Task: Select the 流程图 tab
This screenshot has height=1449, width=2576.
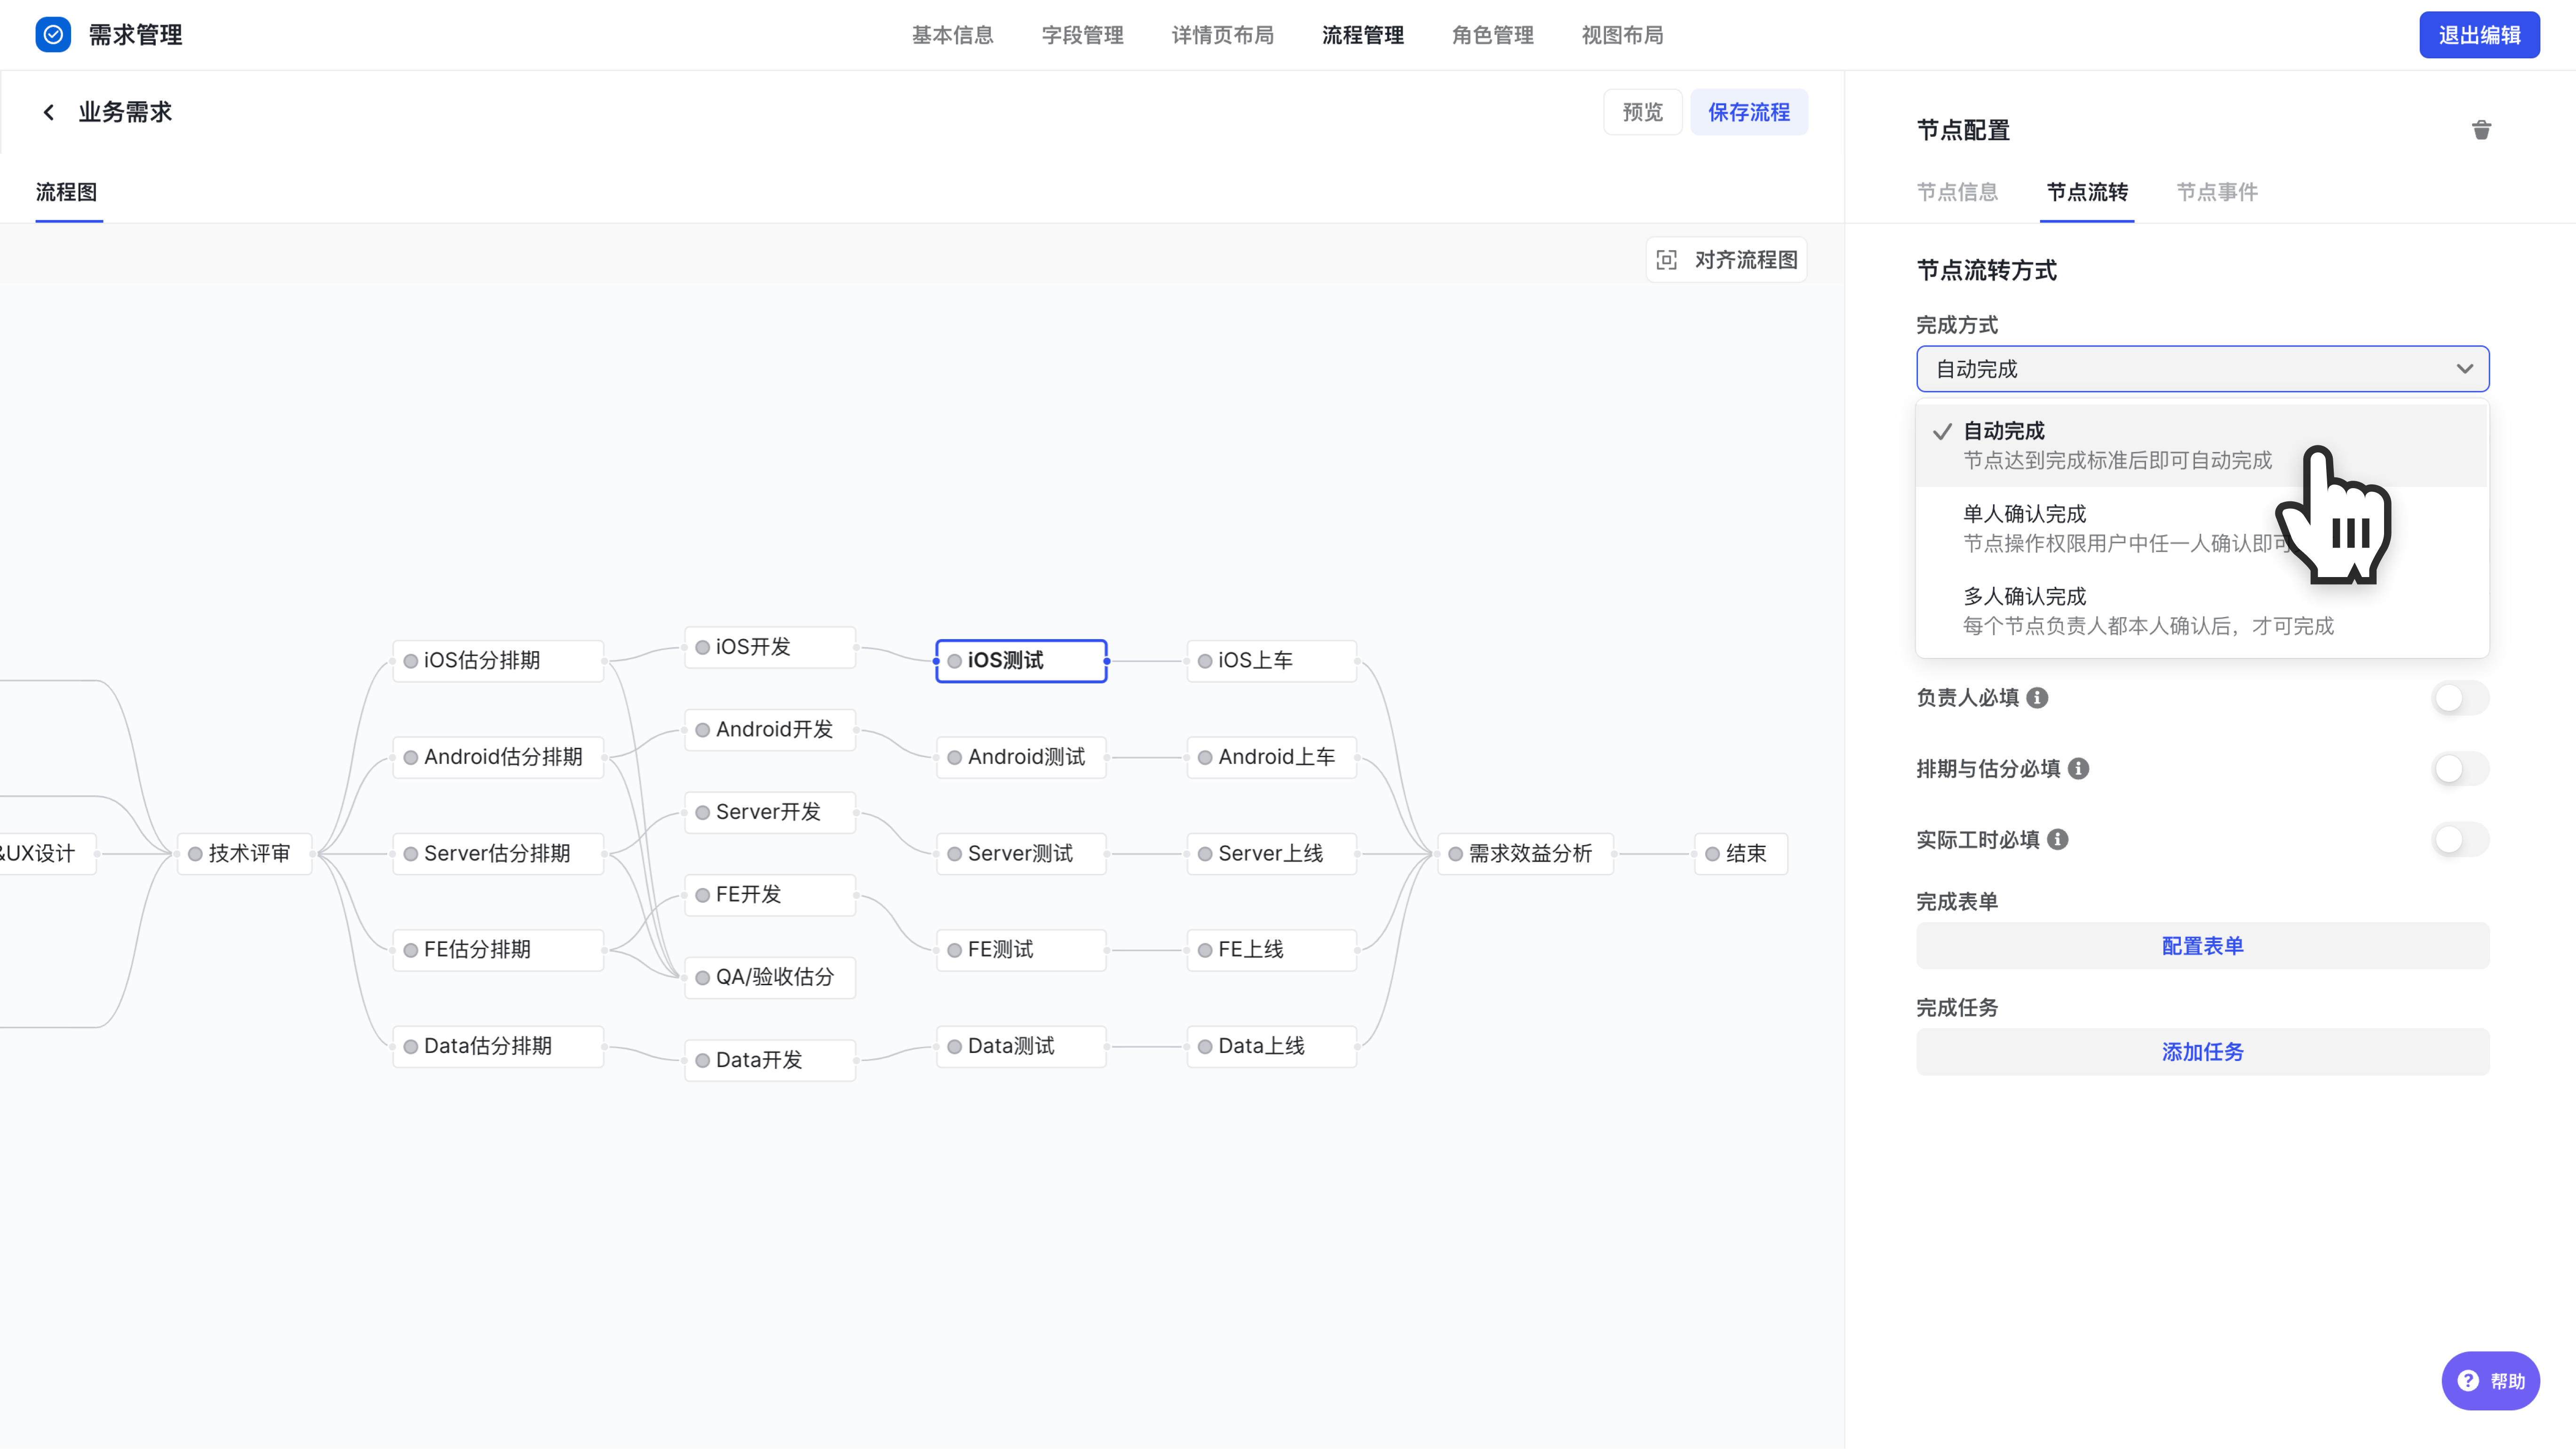Action: (x=67, y=192)
